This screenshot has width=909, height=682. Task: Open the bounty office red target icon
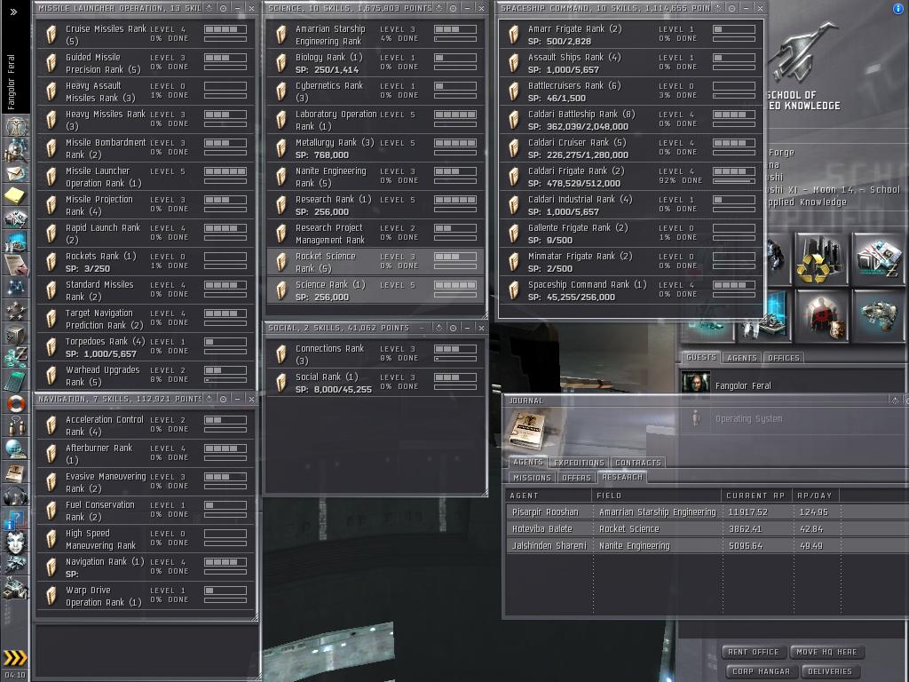(x=821, y=317)
